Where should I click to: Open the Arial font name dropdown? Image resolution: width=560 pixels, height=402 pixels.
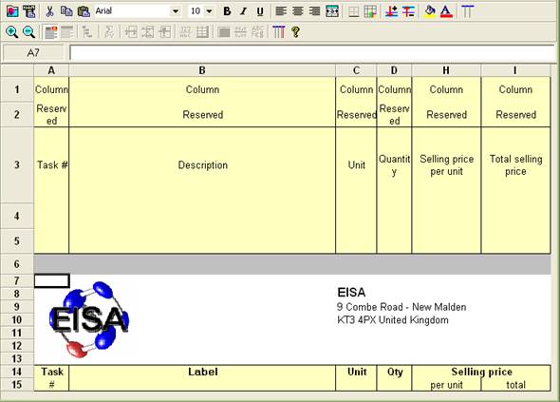[176, 11]
